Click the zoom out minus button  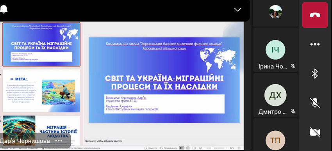(x=205, y=148)
